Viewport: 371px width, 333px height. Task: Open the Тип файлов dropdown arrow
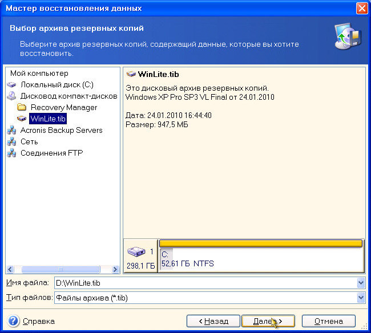point(361,298)
